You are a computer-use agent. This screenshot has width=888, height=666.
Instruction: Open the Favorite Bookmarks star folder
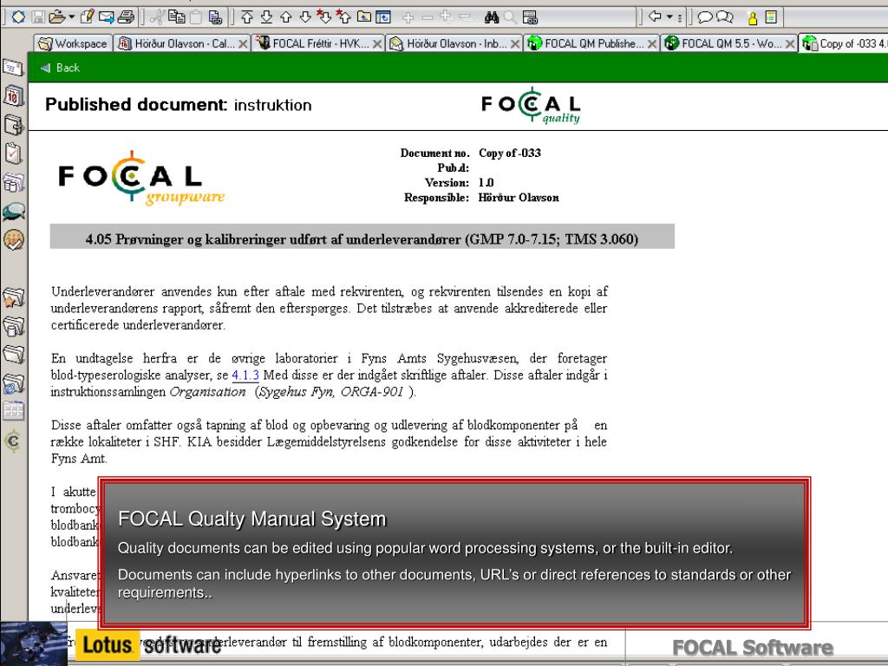13,297
